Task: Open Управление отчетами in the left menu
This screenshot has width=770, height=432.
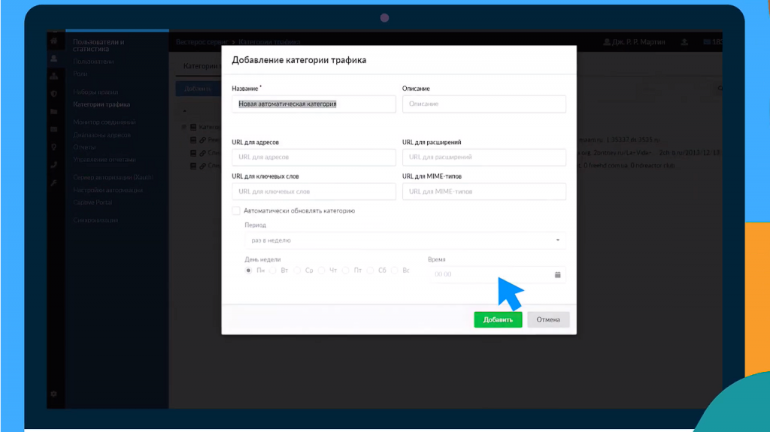Action: [105, 159]
